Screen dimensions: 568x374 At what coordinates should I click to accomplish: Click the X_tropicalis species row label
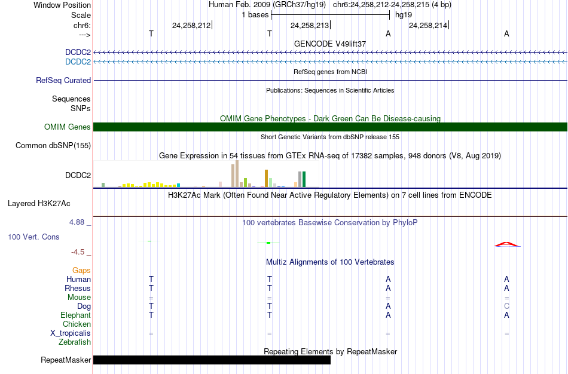[71, 333]
